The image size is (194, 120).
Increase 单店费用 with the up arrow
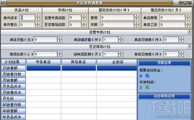[188, 16]
